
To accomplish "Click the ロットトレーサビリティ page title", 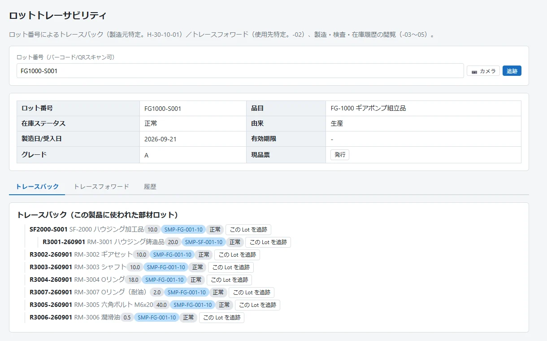I will [x=58, y=15].
